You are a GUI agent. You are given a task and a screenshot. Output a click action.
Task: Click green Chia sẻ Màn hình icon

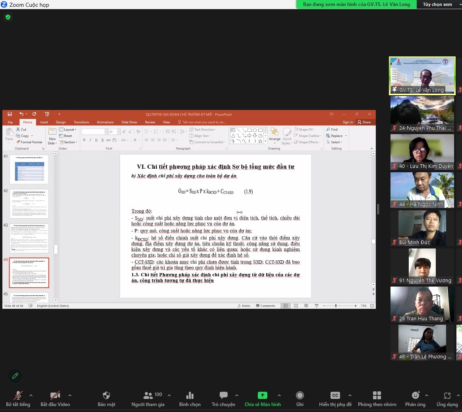tap(262, 395)
